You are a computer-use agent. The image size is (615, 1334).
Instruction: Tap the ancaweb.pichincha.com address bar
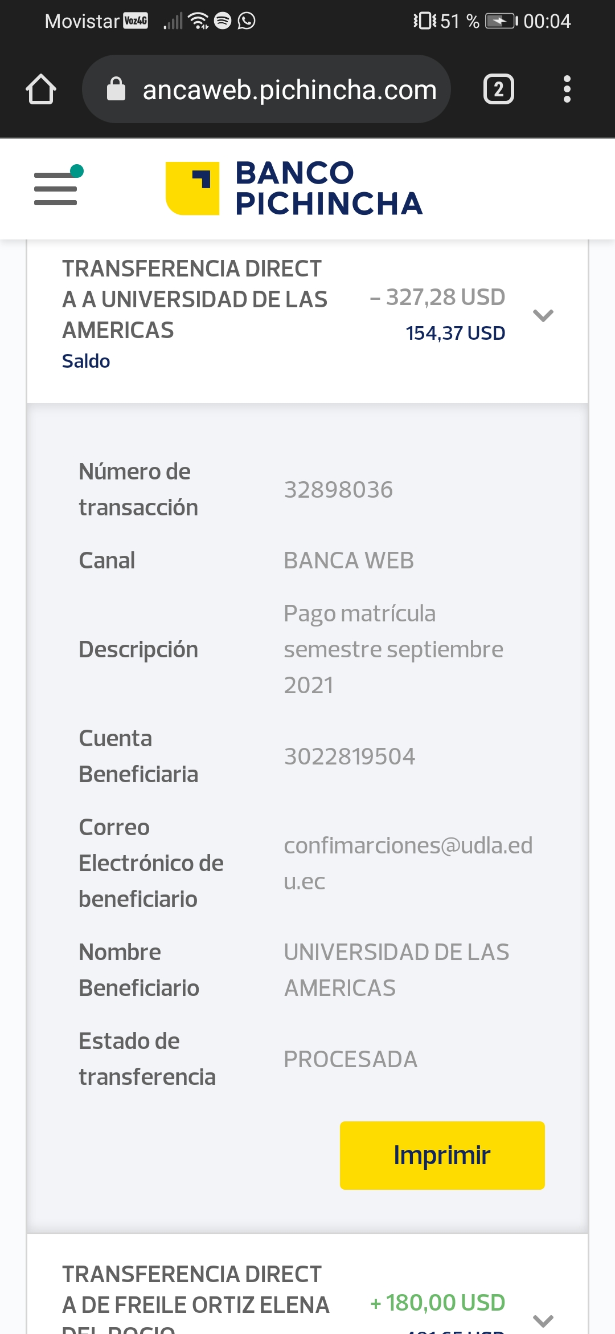289,90
